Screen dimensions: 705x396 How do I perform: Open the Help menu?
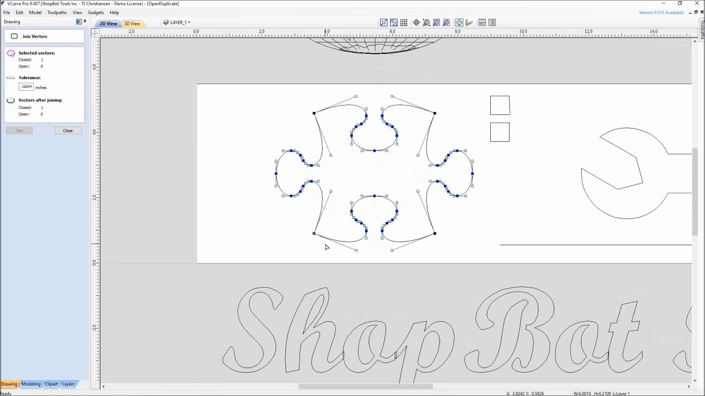114,12
